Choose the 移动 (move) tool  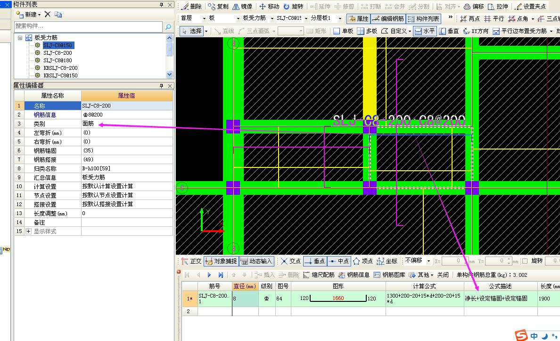(269, 7)
